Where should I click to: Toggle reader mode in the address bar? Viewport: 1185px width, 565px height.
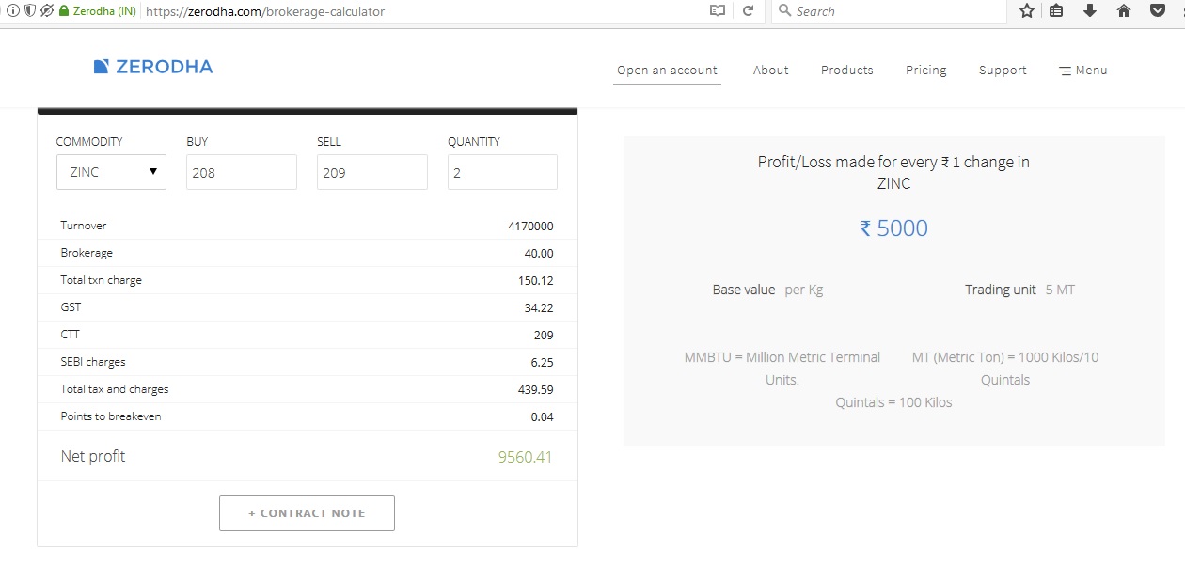coord(716,11)
